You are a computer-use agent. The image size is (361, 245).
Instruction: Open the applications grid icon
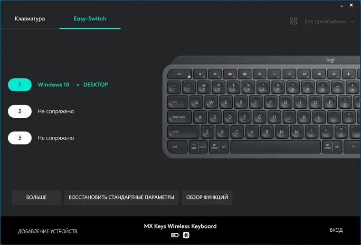(x=294, y=21)
